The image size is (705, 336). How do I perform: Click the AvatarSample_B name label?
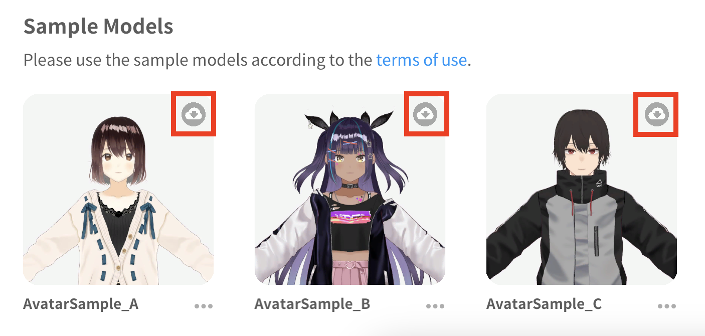(312, 304)
